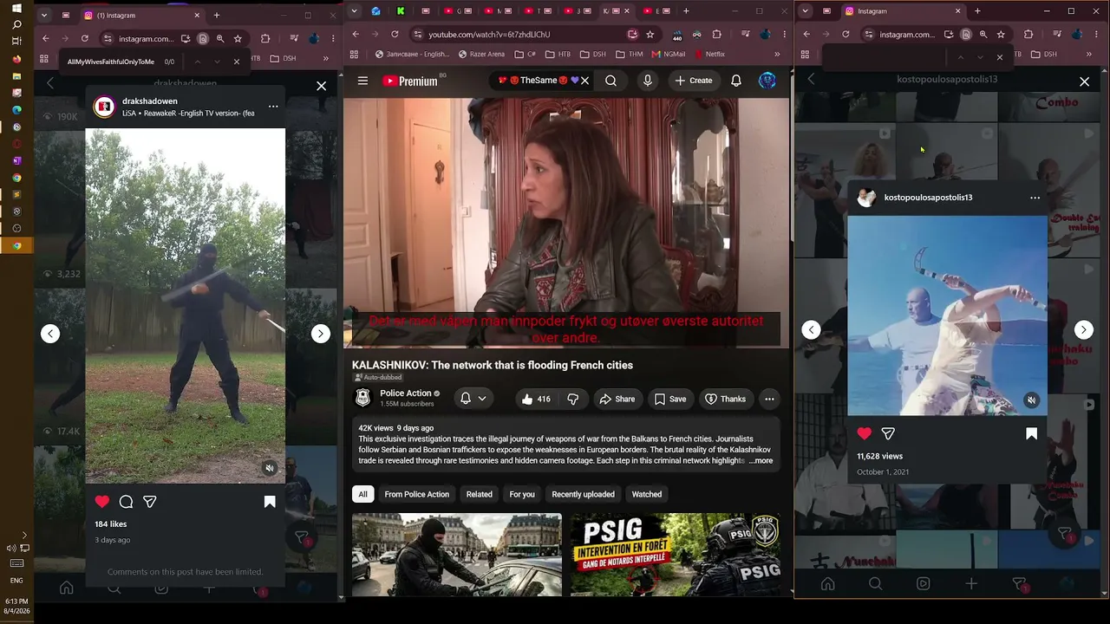Screen dimensions: 1110x624
Task: Open comments on the drakshadowen post
Action: coord(126,502)
